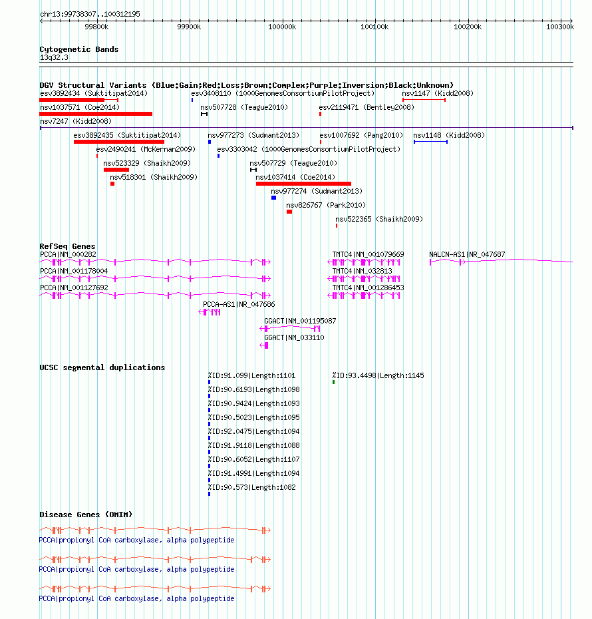
Task: Select the TMTC4|NM_032813 transcript label
Action: (363, 272)
